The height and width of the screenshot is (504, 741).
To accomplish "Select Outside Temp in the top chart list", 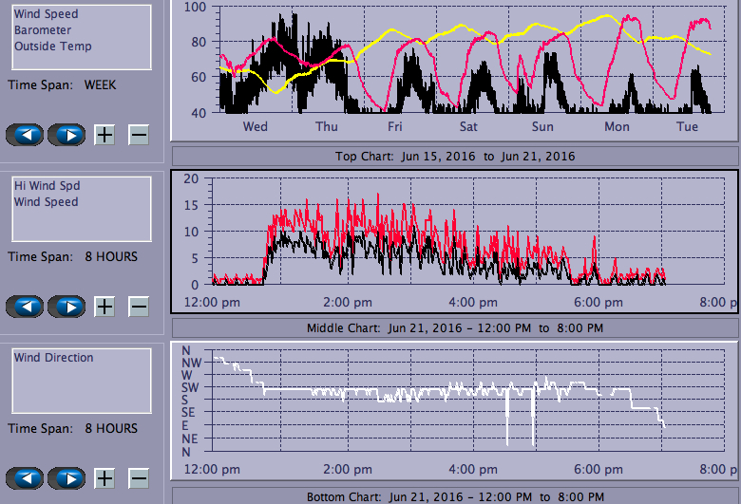I will 52,46.
